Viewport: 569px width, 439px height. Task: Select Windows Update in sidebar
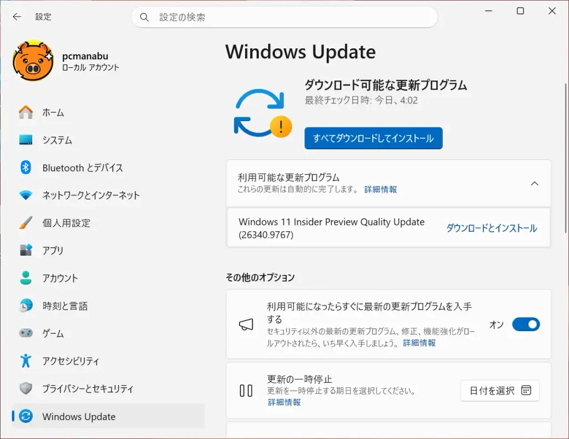coord(108,416)
